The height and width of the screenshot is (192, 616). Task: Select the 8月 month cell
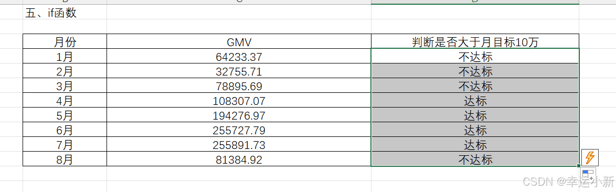tap(65, 159)
